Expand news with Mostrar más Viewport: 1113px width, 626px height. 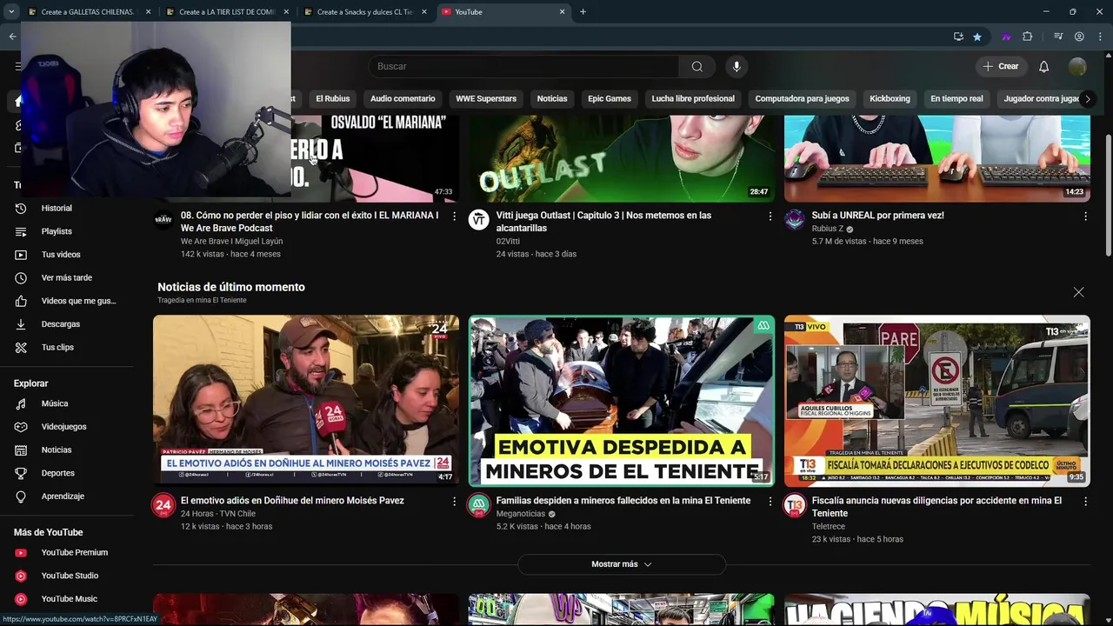[x=622, y=564]
